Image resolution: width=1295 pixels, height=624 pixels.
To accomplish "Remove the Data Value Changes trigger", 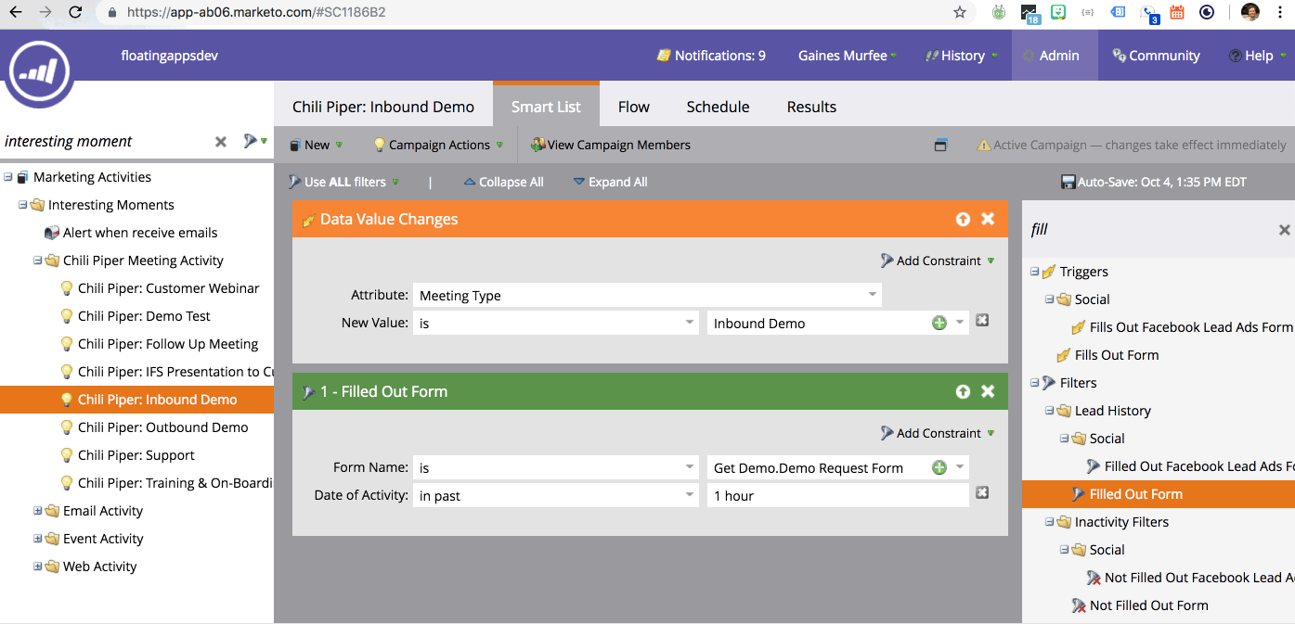I will 988,219.
